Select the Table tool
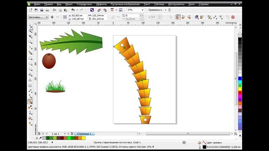The height and width of the screenshot is (151, 269). point(30,86)
